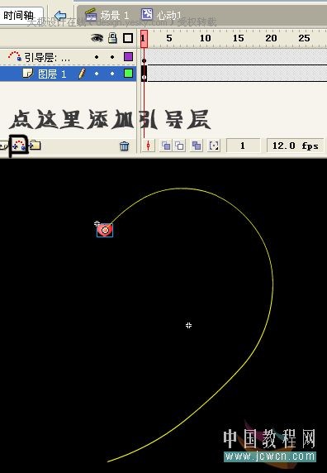Lock the 引导层 layer via its lock dot
327x473 pixels.
tap(112, 57)
